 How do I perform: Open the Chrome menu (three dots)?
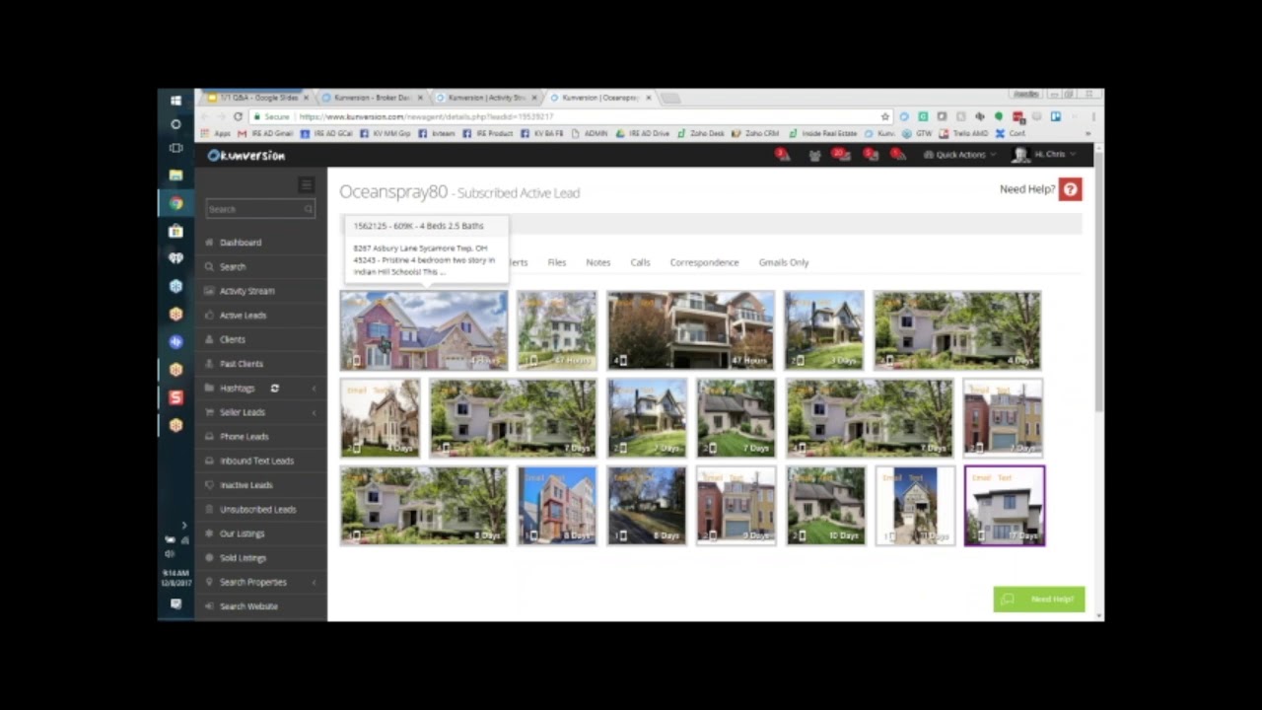point(1092,116)
